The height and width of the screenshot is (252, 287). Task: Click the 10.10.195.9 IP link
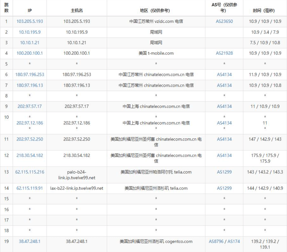(30, 32)
